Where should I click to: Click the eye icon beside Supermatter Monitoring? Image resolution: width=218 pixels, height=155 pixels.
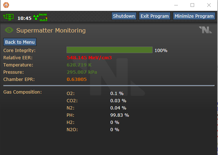click(9, 30)
